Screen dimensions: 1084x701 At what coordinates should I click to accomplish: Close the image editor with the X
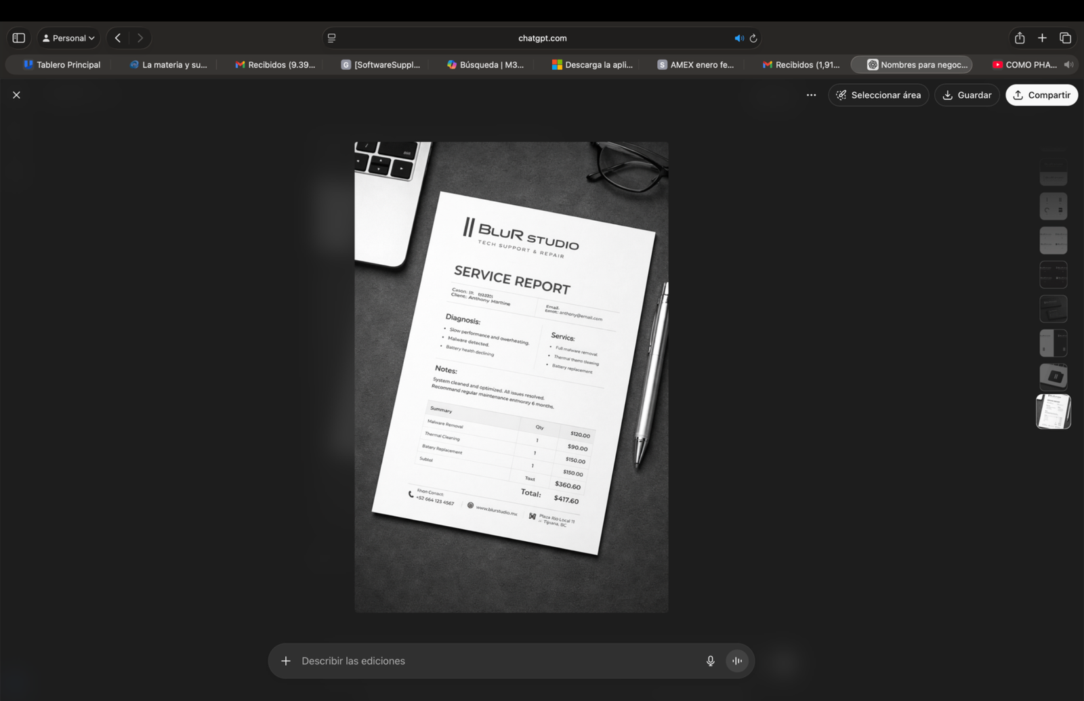16,95
